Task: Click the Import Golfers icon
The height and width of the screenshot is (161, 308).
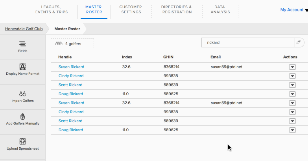Action: (x=22, y=94)
